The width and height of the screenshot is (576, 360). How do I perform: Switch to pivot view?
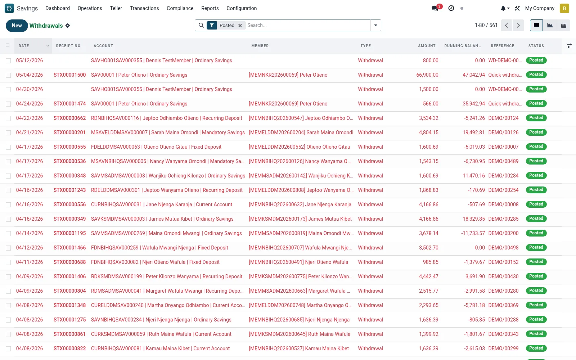[x=564, y=25]
